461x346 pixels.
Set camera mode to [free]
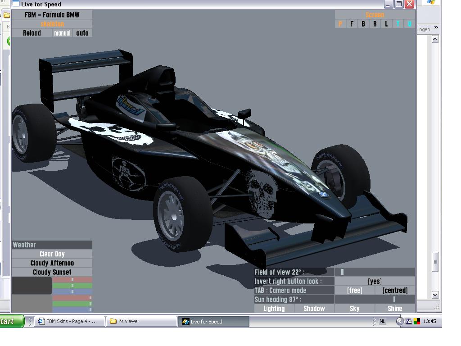coord(355,291)
